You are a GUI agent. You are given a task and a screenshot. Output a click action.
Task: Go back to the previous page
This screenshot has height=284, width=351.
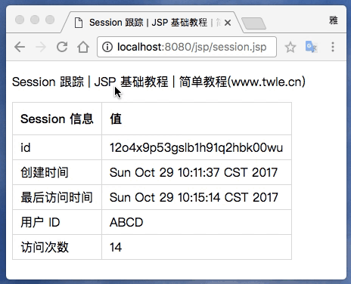[x=20, y=47]
